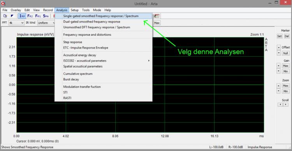Image resolution: width=292 pixels, height=151 pixels.
Task: Open the FFT size dropdown showing 4k
Action: tap(16, 23)
